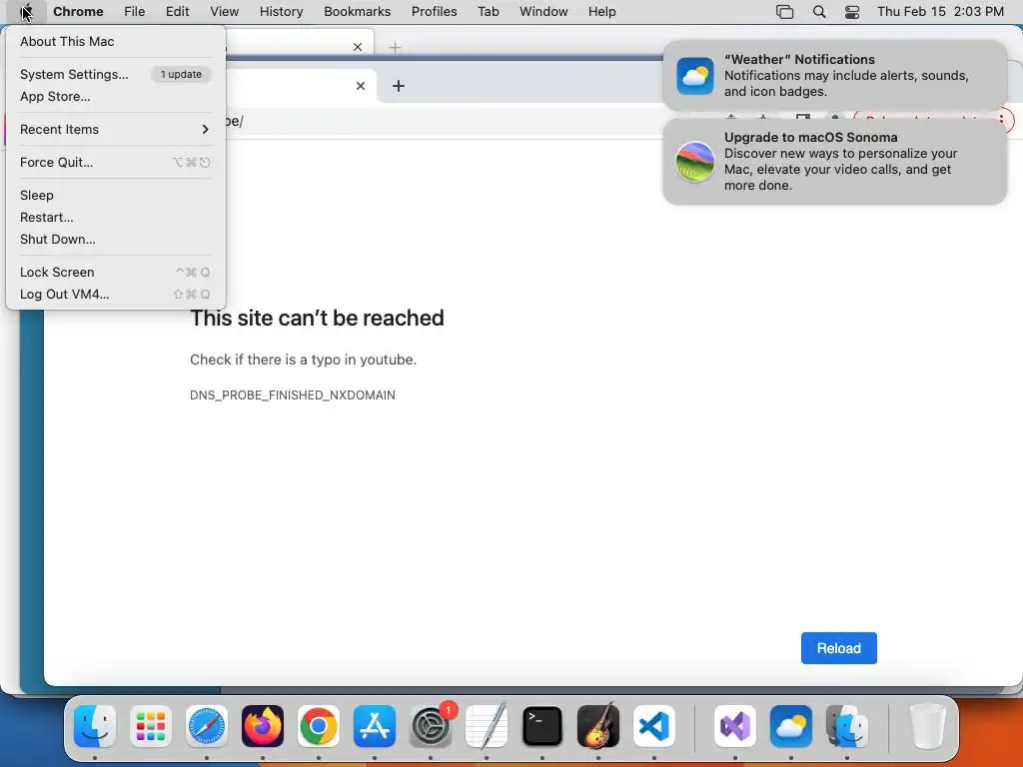Open the Help menu
This screenshot has height=767, width=1023.
[601, 12]
